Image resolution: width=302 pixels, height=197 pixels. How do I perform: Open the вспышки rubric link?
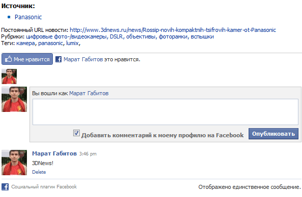tap(202, 36)
